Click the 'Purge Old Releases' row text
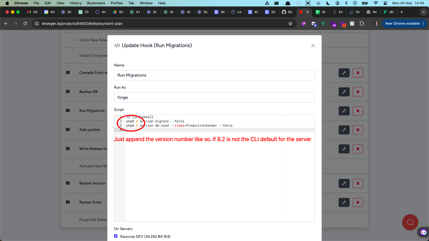429x241 pixels. coord(93,220)
